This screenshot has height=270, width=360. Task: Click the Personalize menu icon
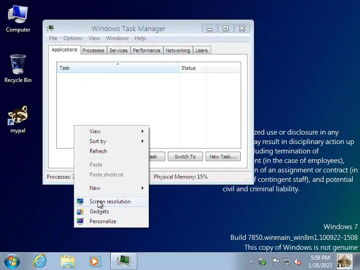(x=80, y=221)
